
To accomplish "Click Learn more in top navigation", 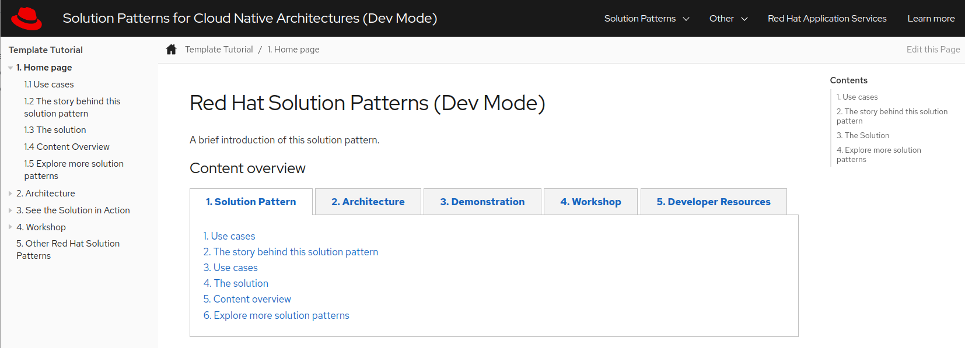I will 931,19.
